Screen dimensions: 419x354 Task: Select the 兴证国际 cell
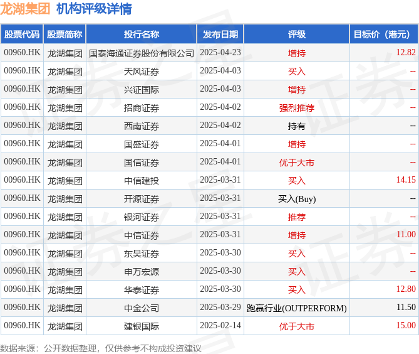(x=142, y=90)
